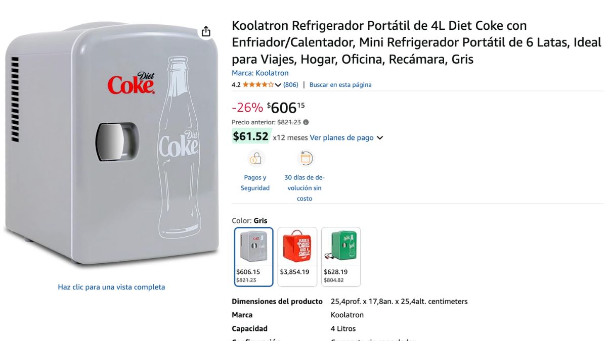Click the $61.52 monthly payment badge
This screenshot has width=607, height=341.
pyautogui.click(x=251, y=136)
